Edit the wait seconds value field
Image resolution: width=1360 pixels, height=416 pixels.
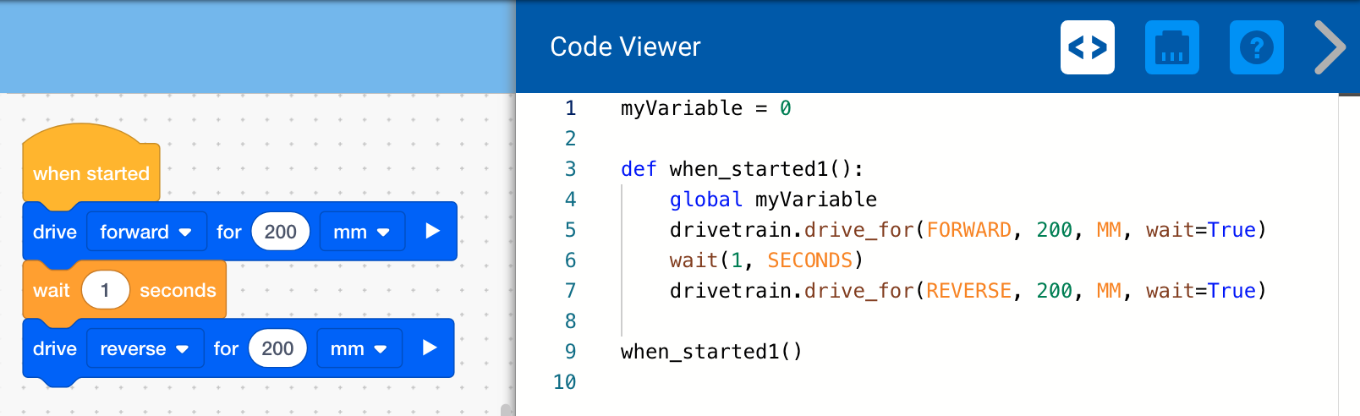(105, 290)
